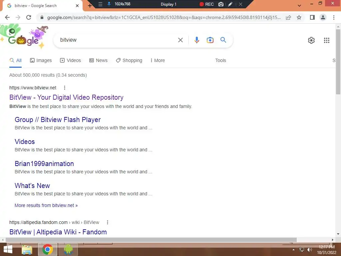Open the Videos sitelink
This screenshot has height=256, width=341.
[x=25, y=141]
